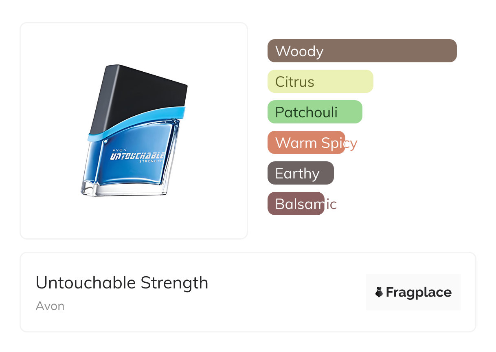Select the Woody accord bar
This screenshot has height=352, width=496.
pos(362,51)
